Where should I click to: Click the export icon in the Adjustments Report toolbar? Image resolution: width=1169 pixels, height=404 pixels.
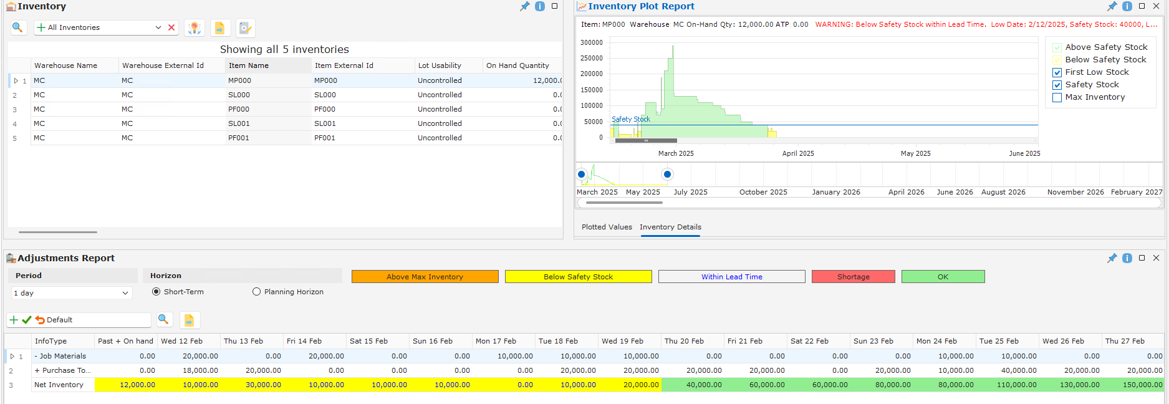[189, 320]
